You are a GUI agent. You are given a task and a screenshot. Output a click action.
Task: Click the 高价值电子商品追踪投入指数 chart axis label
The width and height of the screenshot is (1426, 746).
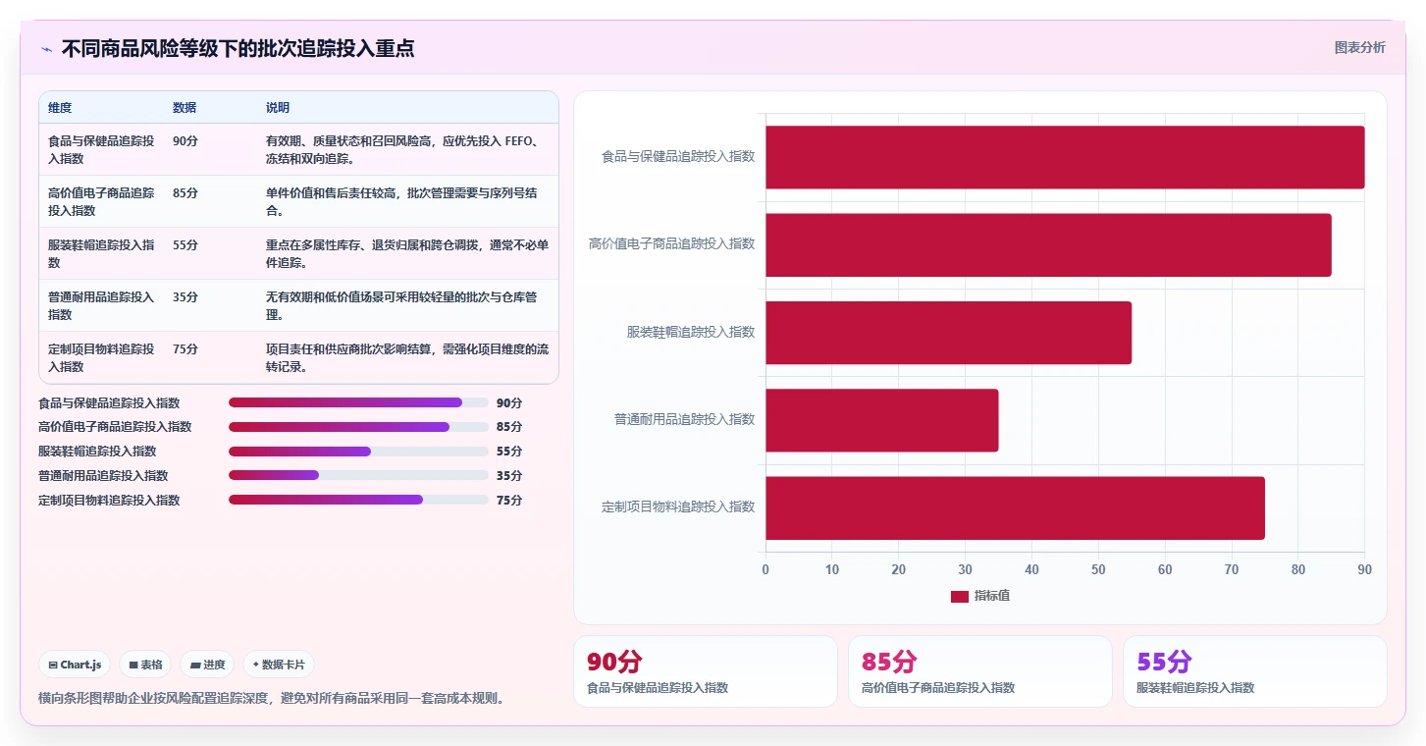[x=672, y=243]
